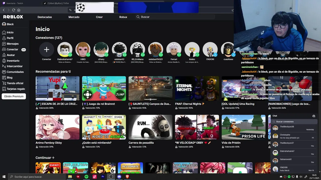Open Vida de Prisión game thumbnail
This screenshot has height=180, width=321.
(244, 127)
